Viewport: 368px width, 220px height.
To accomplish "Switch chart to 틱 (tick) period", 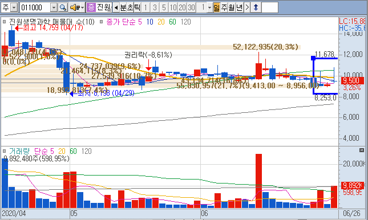I will [137, 7].
